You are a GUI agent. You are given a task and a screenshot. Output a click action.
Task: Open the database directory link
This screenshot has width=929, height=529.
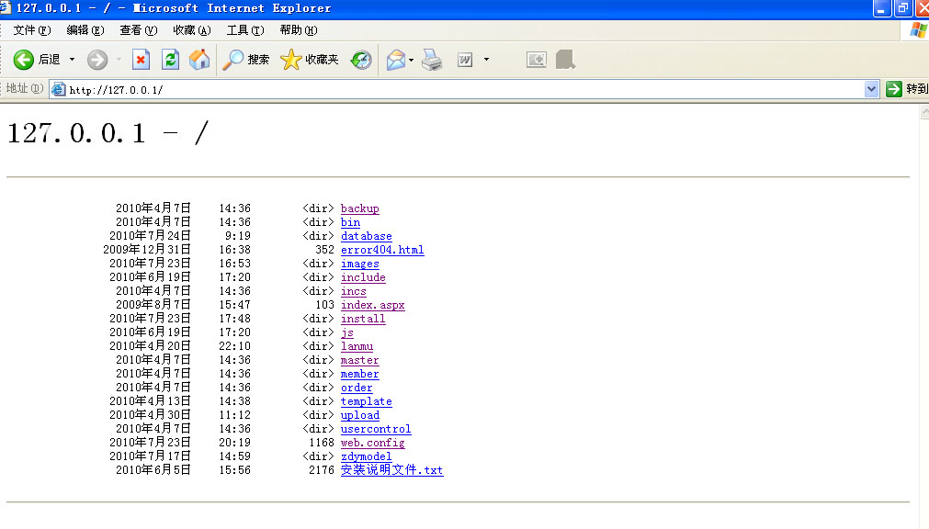(x=366, y=236)
